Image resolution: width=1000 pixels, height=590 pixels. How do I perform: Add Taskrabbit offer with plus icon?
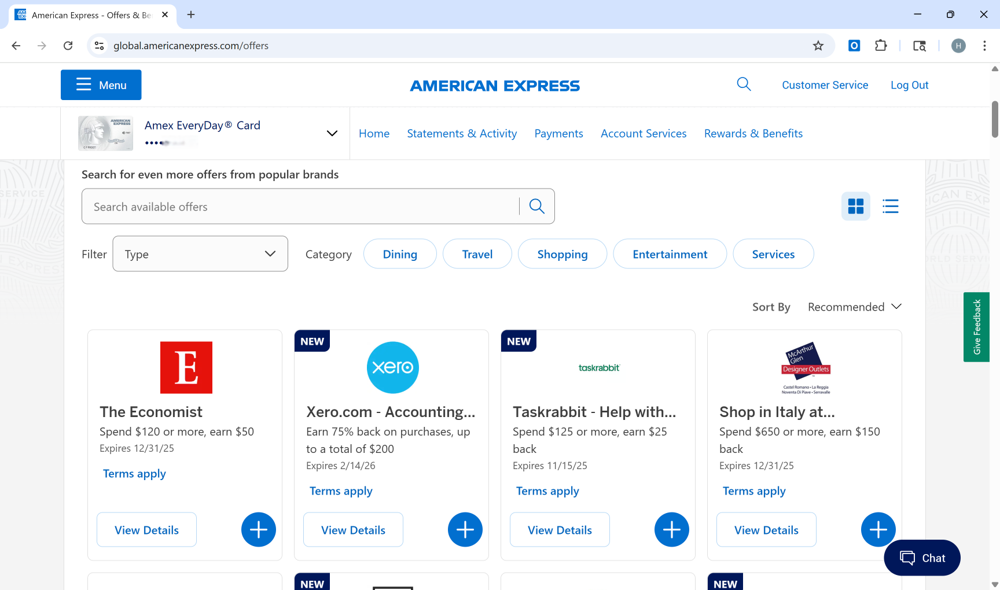(x=672, y=530)
